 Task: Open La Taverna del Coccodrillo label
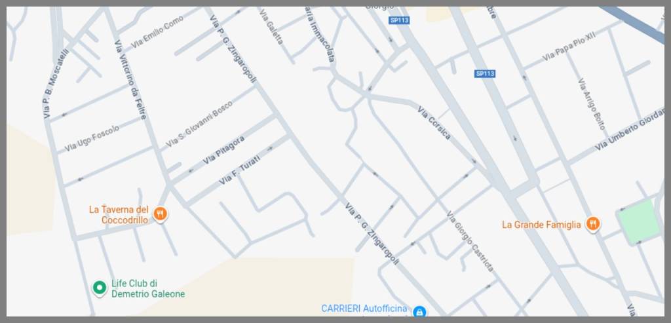point(119,215)
